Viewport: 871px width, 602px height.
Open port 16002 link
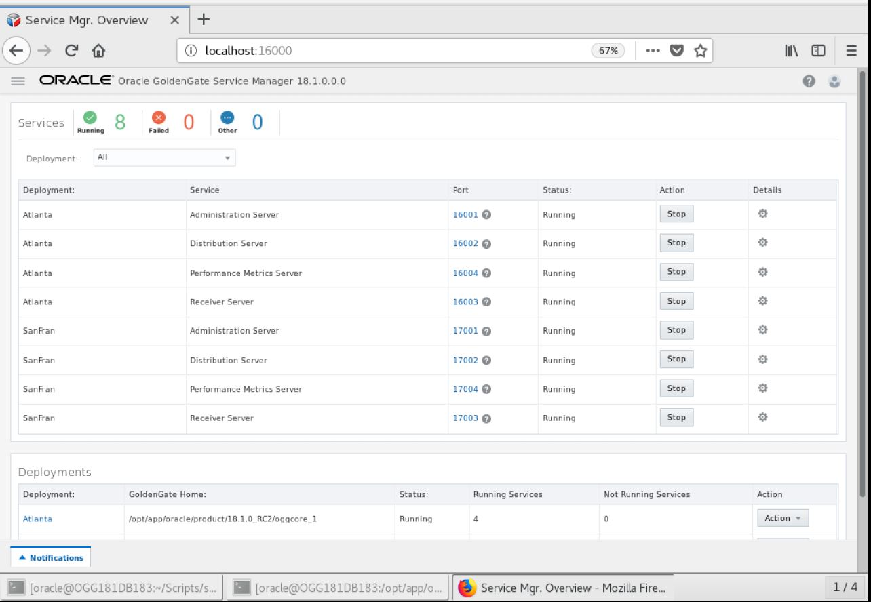coord(465,244)
